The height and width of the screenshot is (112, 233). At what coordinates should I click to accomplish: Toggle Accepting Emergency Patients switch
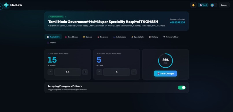(x=182, y=88)
